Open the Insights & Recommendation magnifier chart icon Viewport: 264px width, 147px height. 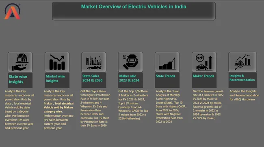pyautogui.click(x=242, y=62)
